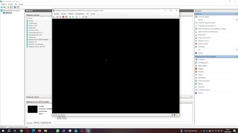Click Importar máquina virtual in Actions pane
238x133 pixels.
coord(207,23)
